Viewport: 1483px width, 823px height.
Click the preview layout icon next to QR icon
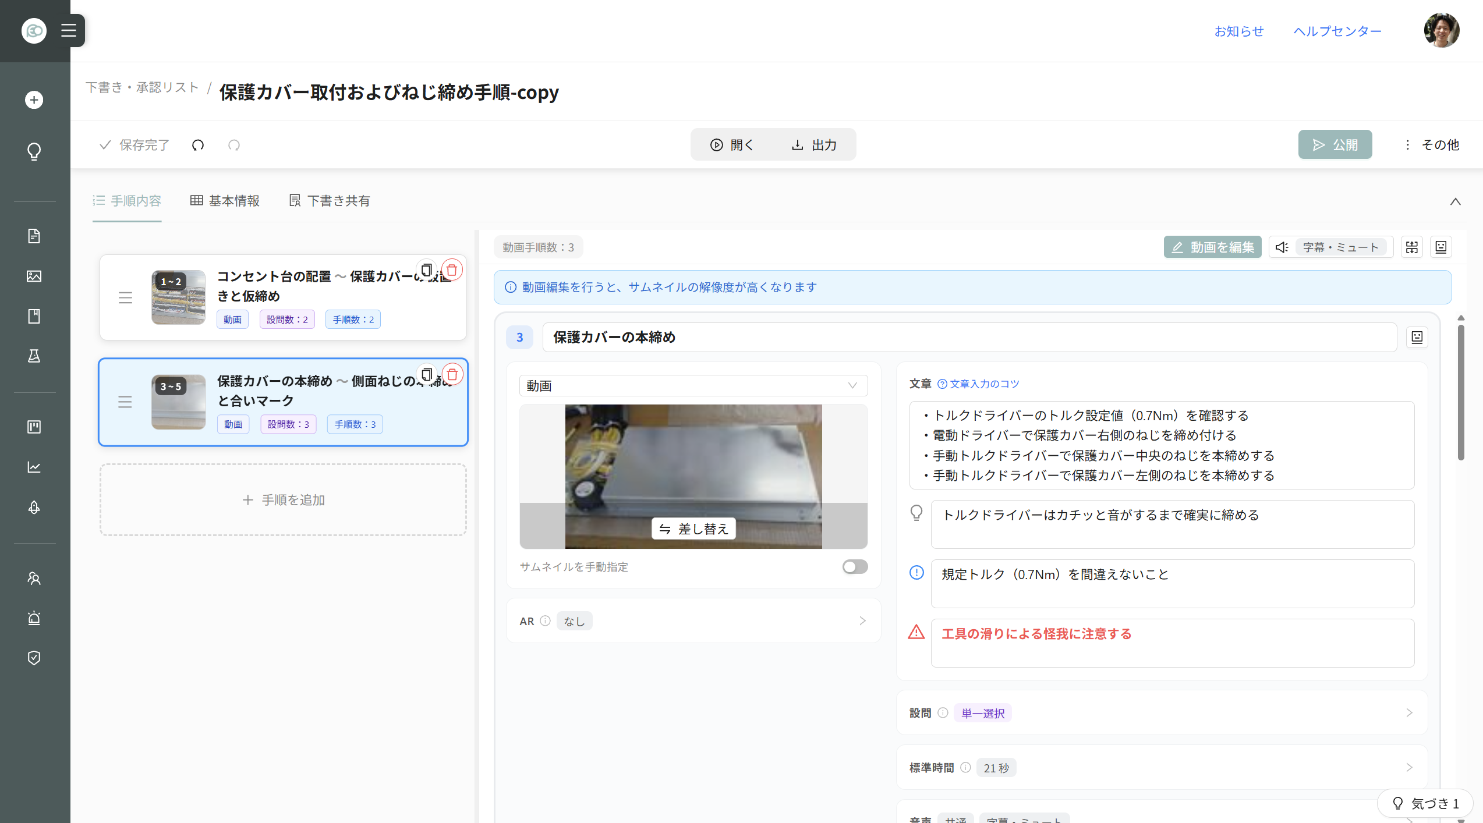1441,247
